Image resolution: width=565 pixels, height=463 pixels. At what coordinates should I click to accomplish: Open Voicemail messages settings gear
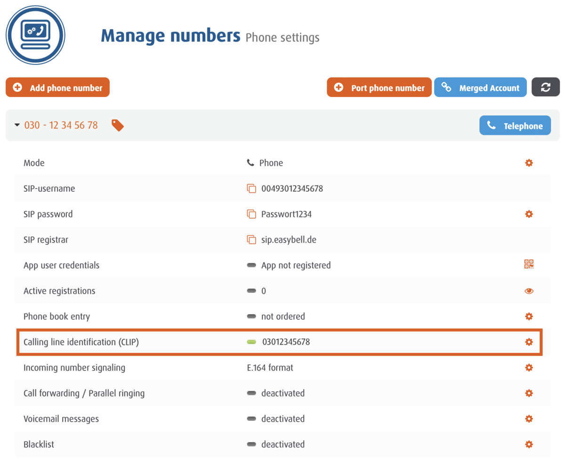[x=529, y=418]
